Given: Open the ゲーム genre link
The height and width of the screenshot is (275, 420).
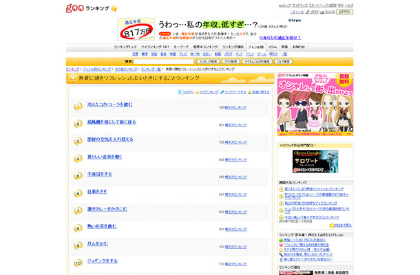Looking at the screenshot, I should pyautogui.click(x=262, y=54).
